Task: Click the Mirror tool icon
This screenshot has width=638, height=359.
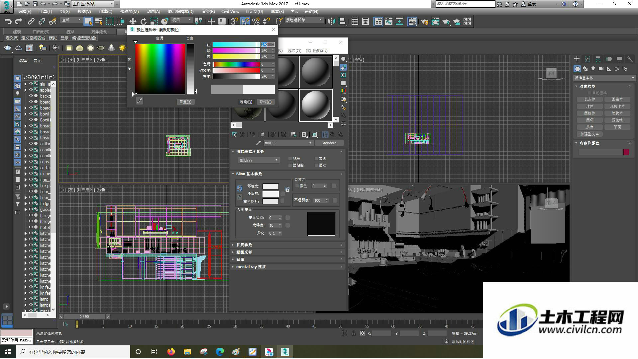Action: [x=331, y=22]
